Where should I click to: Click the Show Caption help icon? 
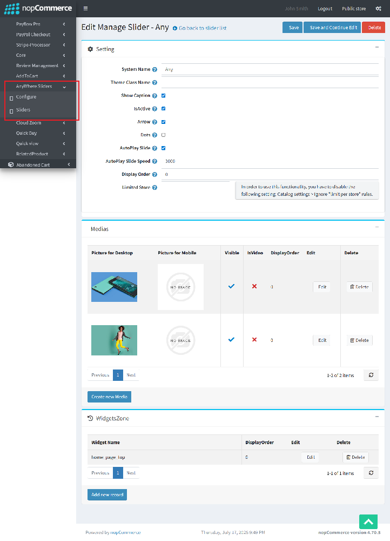(154, 96)
